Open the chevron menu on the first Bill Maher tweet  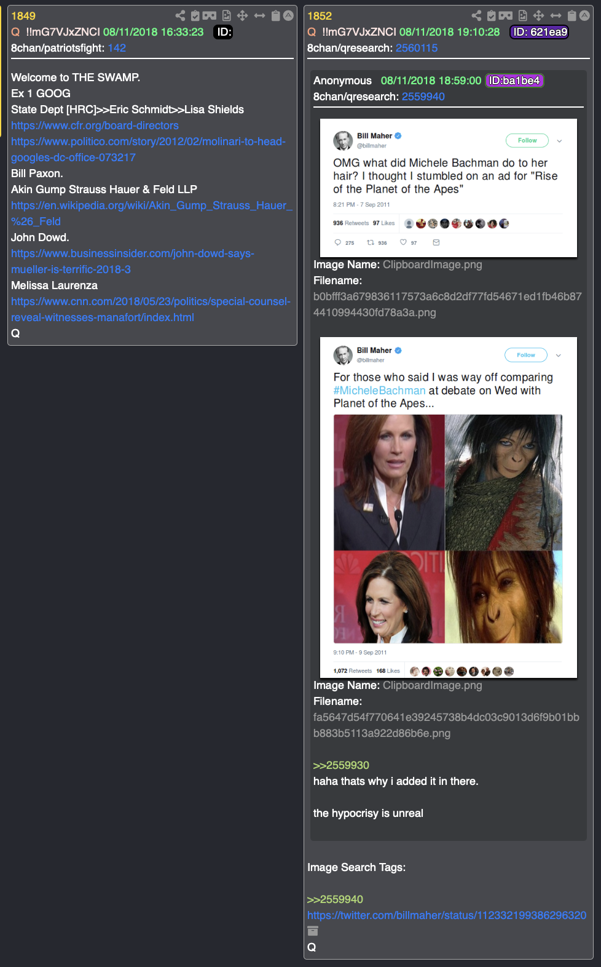[559, 141]
